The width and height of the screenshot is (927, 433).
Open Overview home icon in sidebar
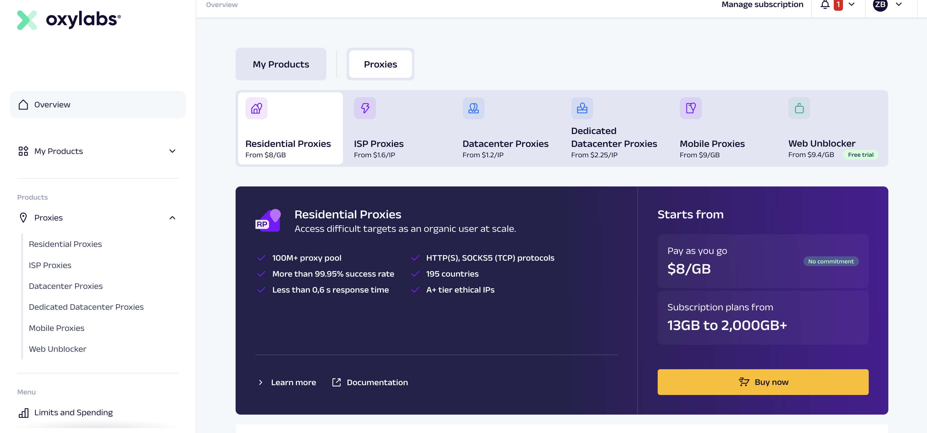click(x=23, y=105)
